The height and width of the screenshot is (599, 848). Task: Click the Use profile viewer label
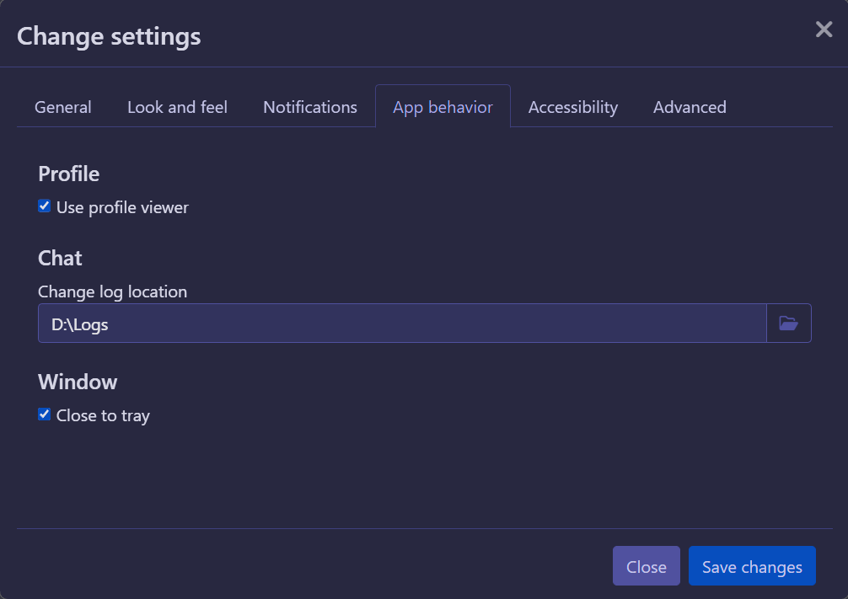tap(122, 207)
